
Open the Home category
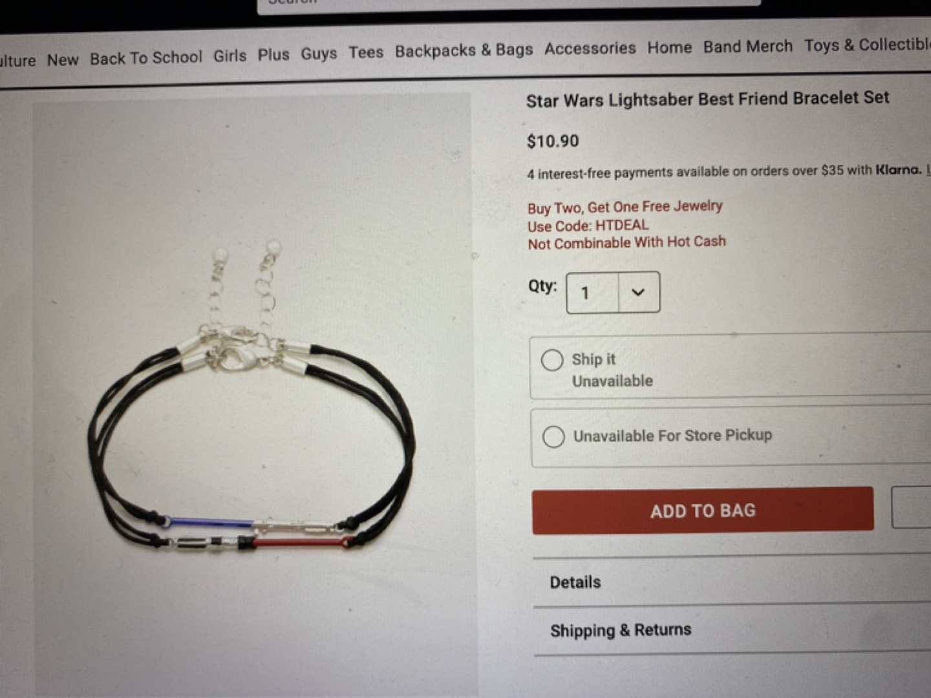click(x=669, y=48)
